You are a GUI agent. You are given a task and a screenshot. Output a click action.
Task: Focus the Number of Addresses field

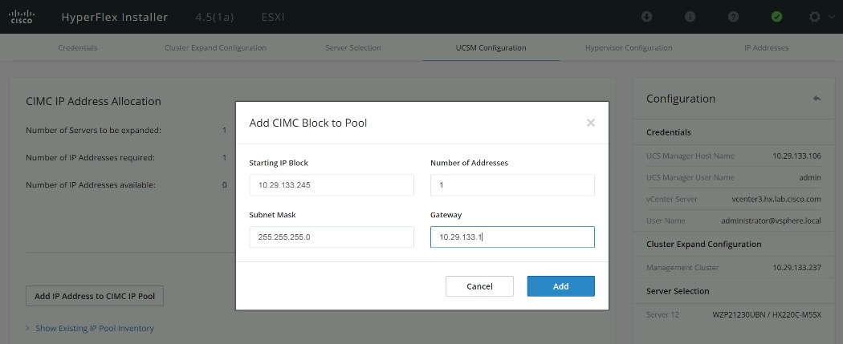click(512, 184)
